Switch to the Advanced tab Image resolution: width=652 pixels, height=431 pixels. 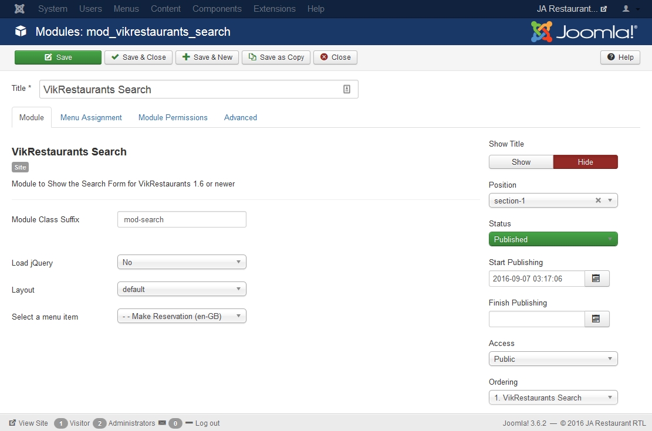[x=241, y=118]
